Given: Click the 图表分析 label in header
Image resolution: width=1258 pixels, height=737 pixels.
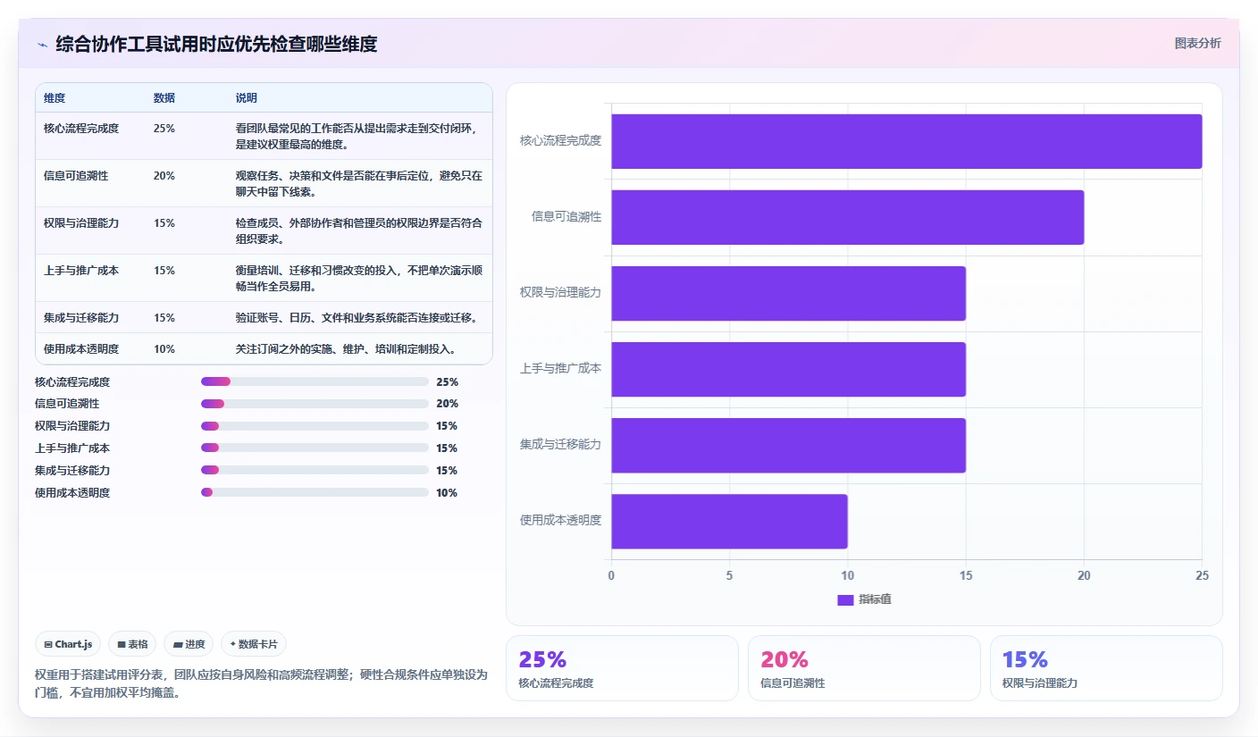Looking at the screenshot, I should 1197,43.
